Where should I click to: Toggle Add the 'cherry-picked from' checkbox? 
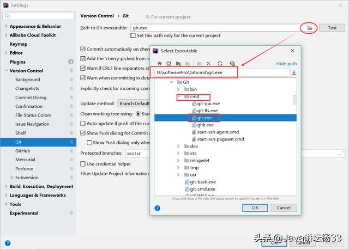(82, 58)
